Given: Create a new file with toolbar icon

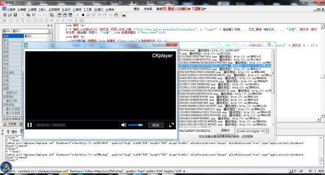Looking at the screenshot, I should [x=5, y=15].
